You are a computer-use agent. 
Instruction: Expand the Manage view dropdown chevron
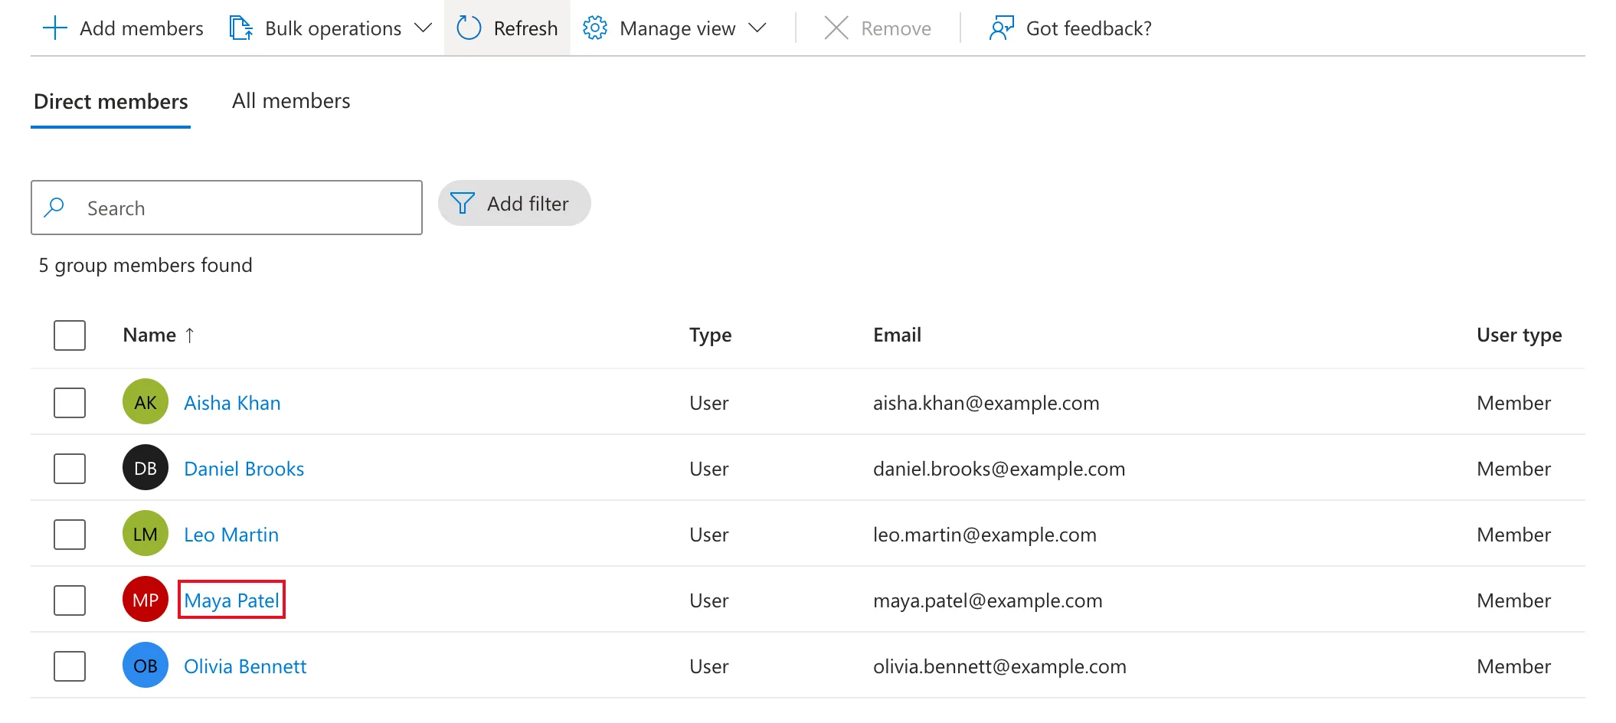pos(757,28)
